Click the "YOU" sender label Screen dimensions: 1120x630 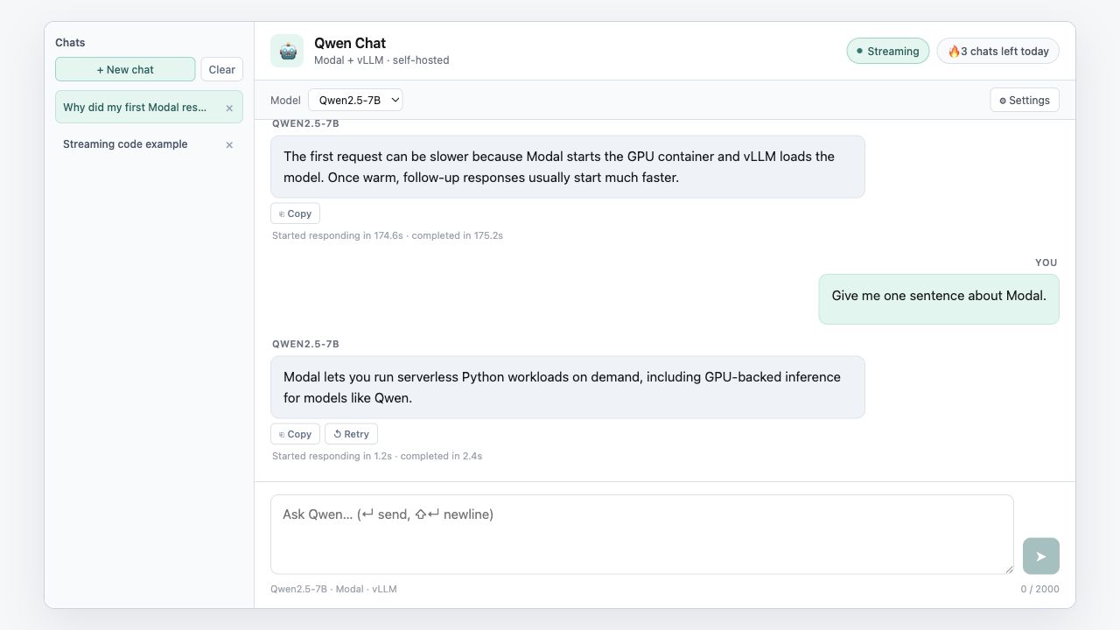coord(1046,262)
